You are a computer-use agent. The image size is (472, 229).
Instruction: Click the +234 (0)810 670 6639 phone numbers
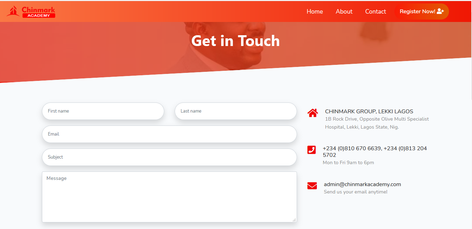375,152
